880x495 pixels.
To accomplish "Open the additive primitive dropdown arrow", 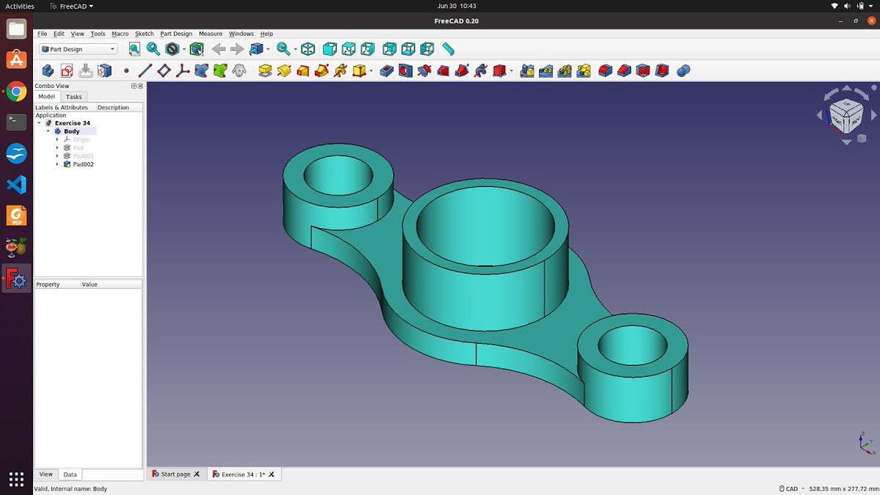I will tap(372, 71).
